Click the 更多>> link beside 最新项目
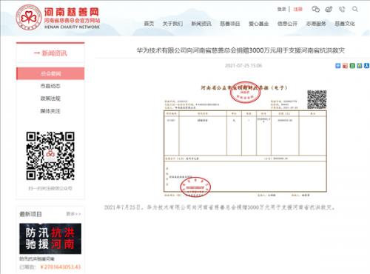Viewport: 370px width, 274px height. click(73, 214)
